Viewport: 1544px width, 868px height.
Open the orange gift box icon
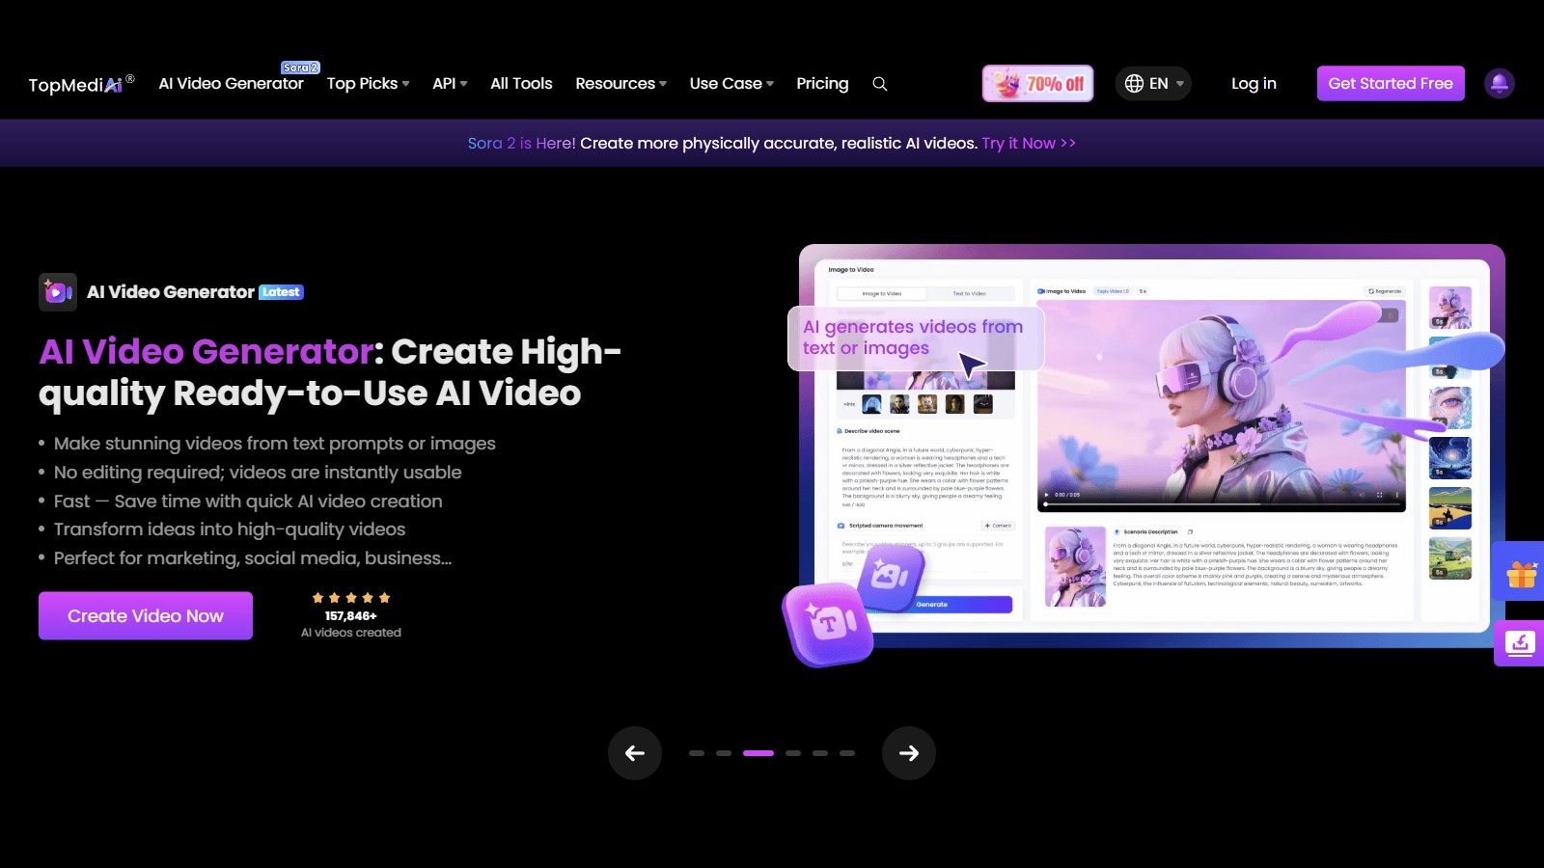1521,574
